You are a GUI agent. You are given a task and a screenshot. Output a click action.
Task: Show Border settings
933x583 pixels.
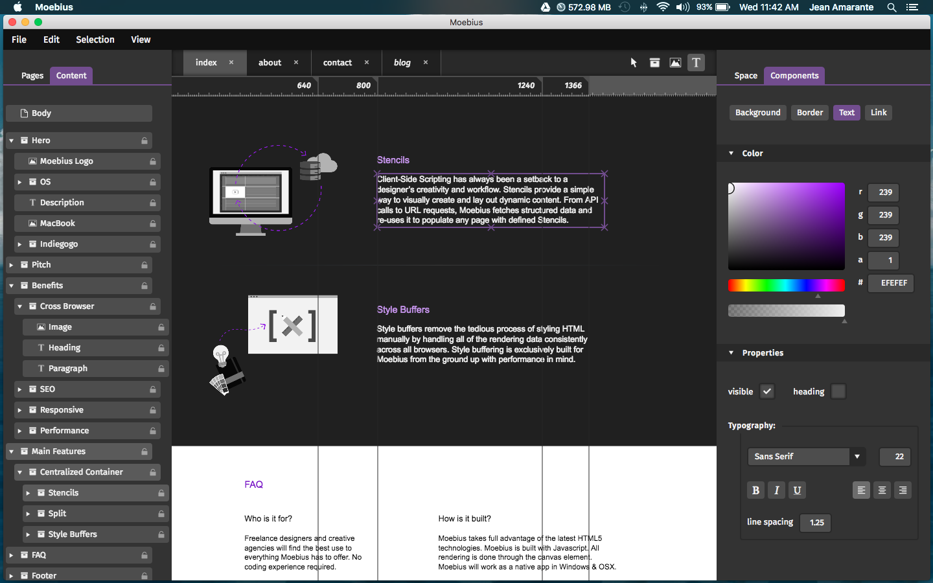click(x=810, y=113)
